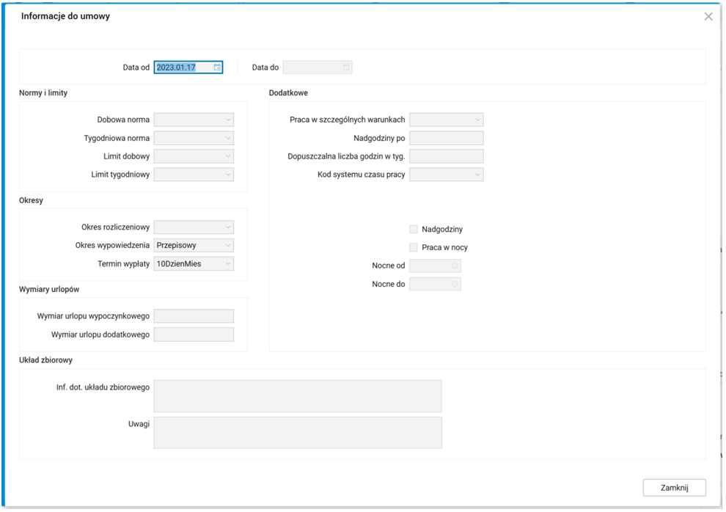
Task: Open the Tygodniowa norma dropdown
Action: 228,138
